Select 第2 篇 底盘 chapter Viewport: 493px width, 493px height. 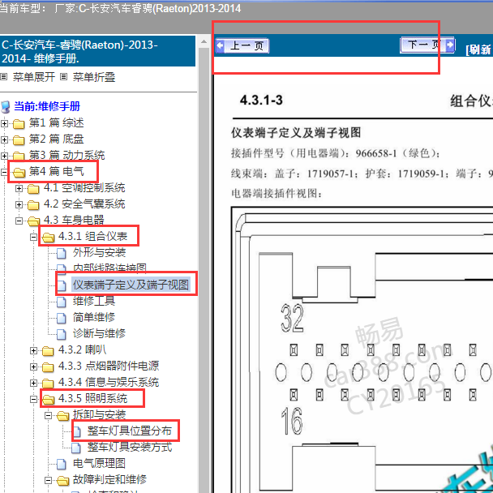pyautogui.click(x=56, y=139)
